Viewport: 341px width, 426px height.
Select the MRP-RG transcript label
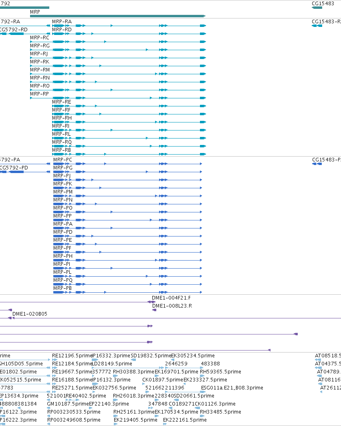point(40,46)
